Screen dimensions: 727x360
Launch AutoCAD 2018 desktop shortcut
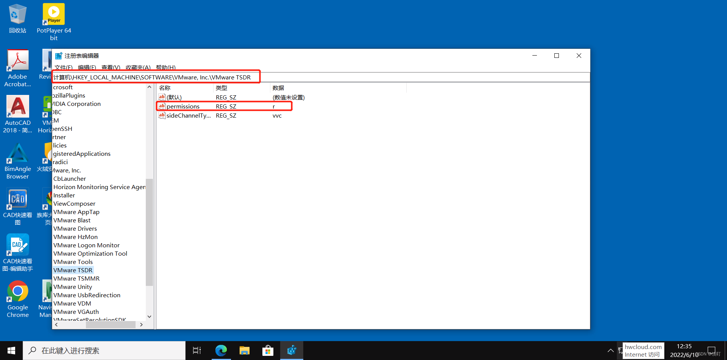[x=17, y=114]
